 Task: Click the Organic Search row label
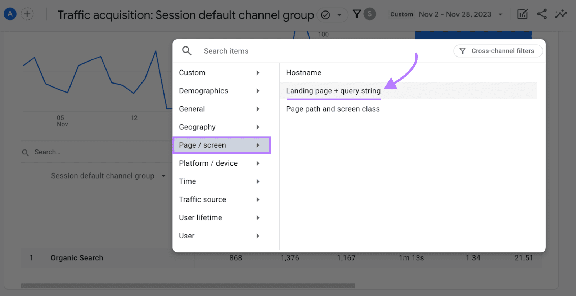[x=77, y=258]
